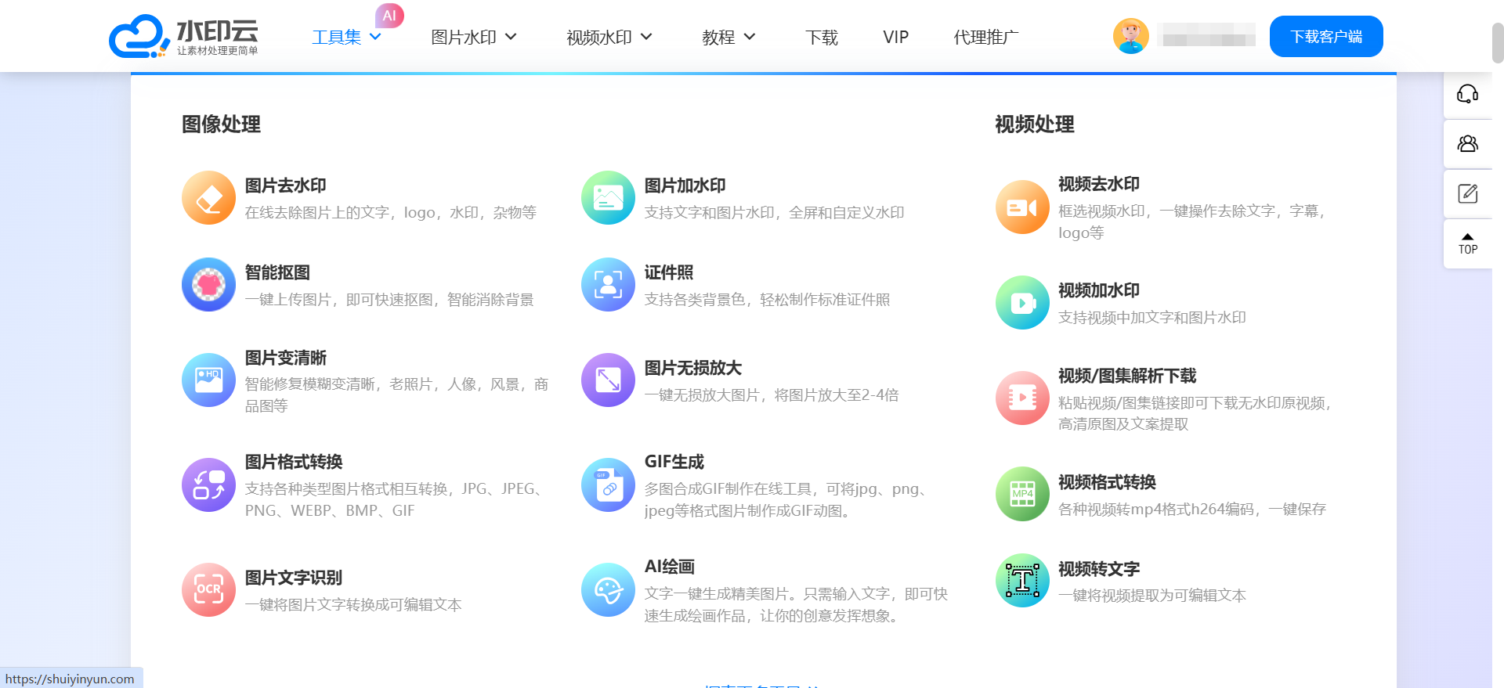The width and height of the screenshot is (1504, 688).
Task: Click description '一键将视频提取为可编辑文本'
Action: 1152,596
